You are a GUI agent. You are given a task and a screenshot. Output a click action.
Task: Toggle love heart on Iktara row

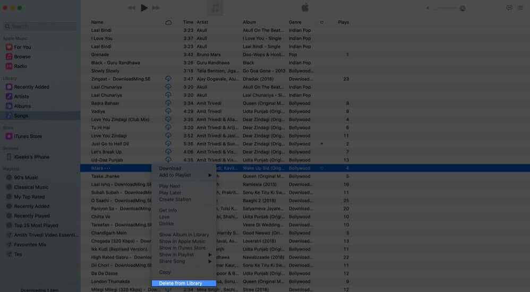click(321, 168)
